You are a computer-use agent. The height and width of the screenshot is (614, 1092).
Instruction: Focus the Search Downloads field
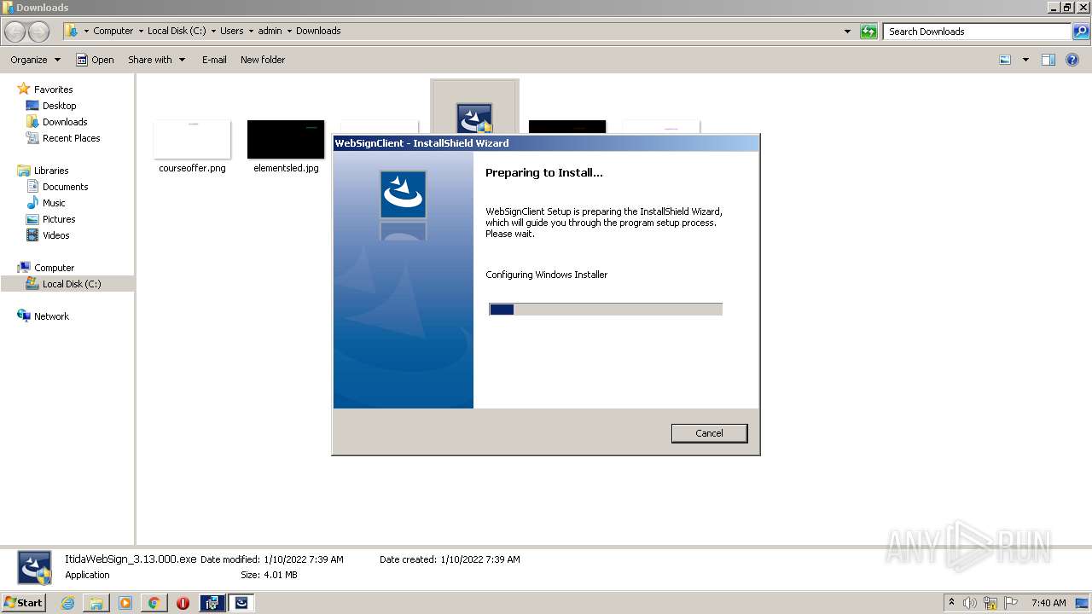[977, 32]
